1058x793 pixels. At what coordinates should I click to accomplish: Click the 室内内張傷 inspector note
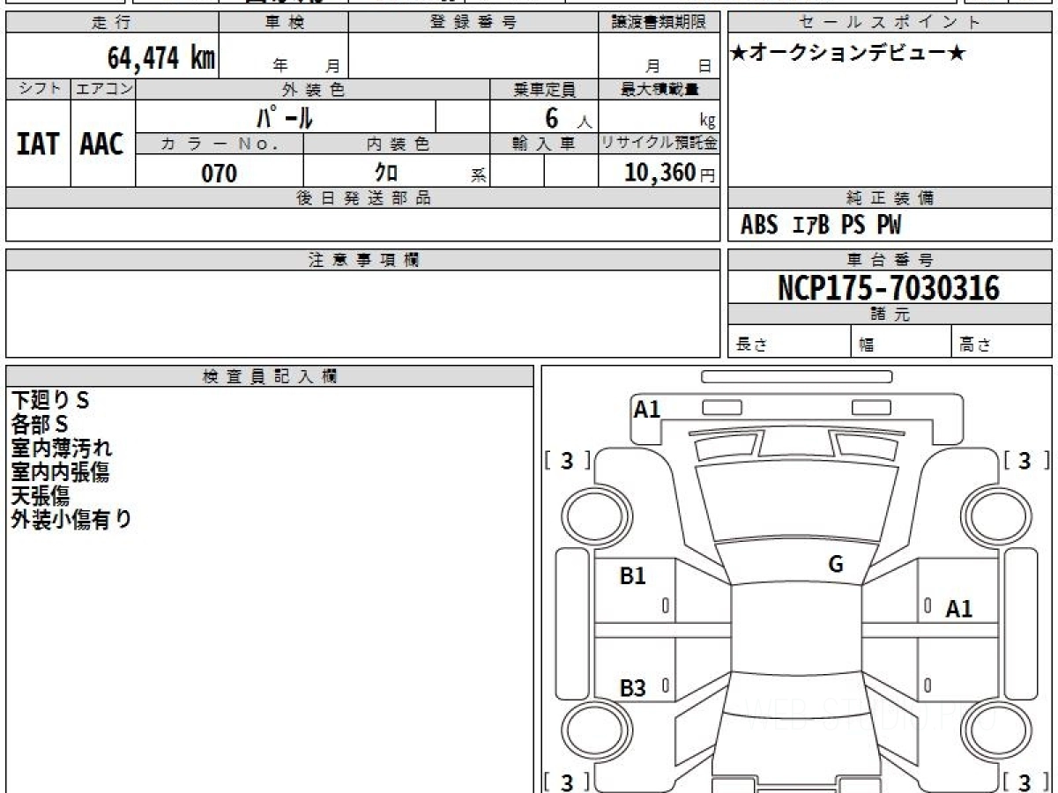[61, 472]
